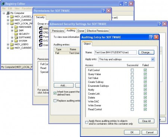This screenshot has width=168, height=137.
Task: Check Successful box for Query Value
Action: (132, 74)
